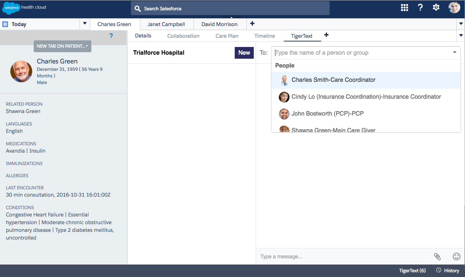Select Charles Smith-Care Coordinator from People list

pos(333,80)
